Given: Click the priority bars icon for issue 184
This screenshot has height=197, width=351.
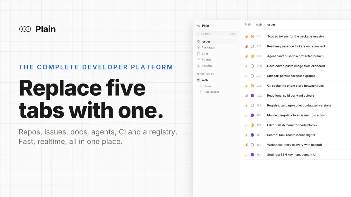Looking at the screenshot, I should click(x=246, y=155).
